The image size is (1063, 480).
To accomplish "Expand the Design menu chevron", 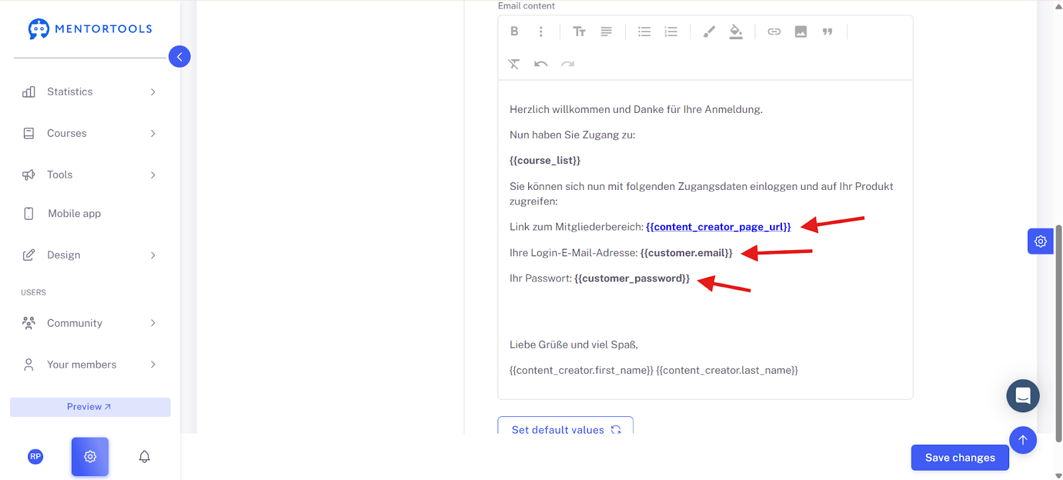I will point(153,255).
